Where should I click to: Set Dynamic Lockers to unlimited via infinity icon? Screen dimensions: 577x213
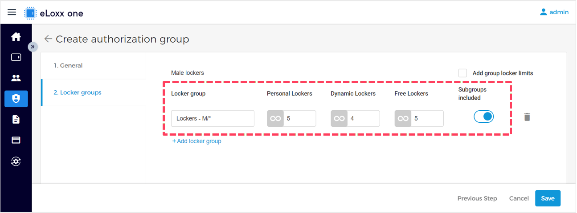tap(339, 118)
